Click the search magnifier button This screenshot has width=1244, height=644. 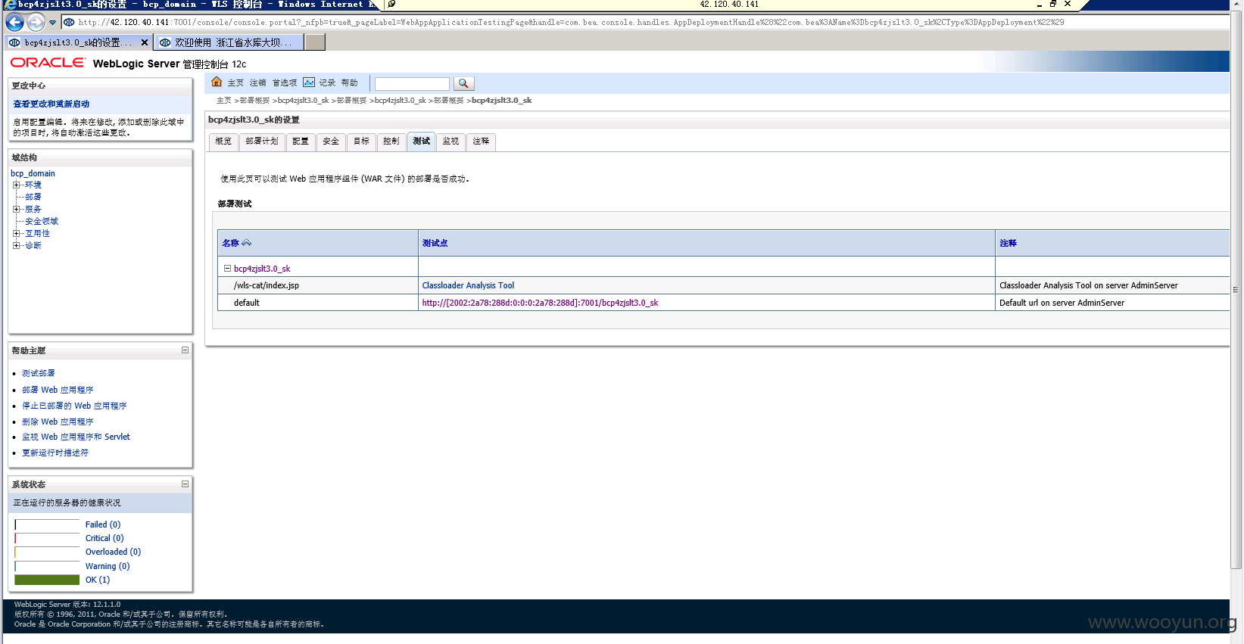(x=464, y=83)
